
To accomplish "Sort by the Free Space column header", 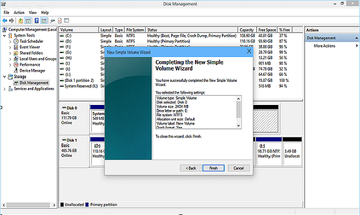I will (267, 30).
